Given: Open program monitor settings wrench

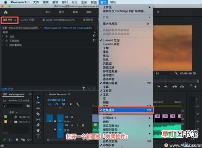Looking at the screenshot, I should (176, 73).
